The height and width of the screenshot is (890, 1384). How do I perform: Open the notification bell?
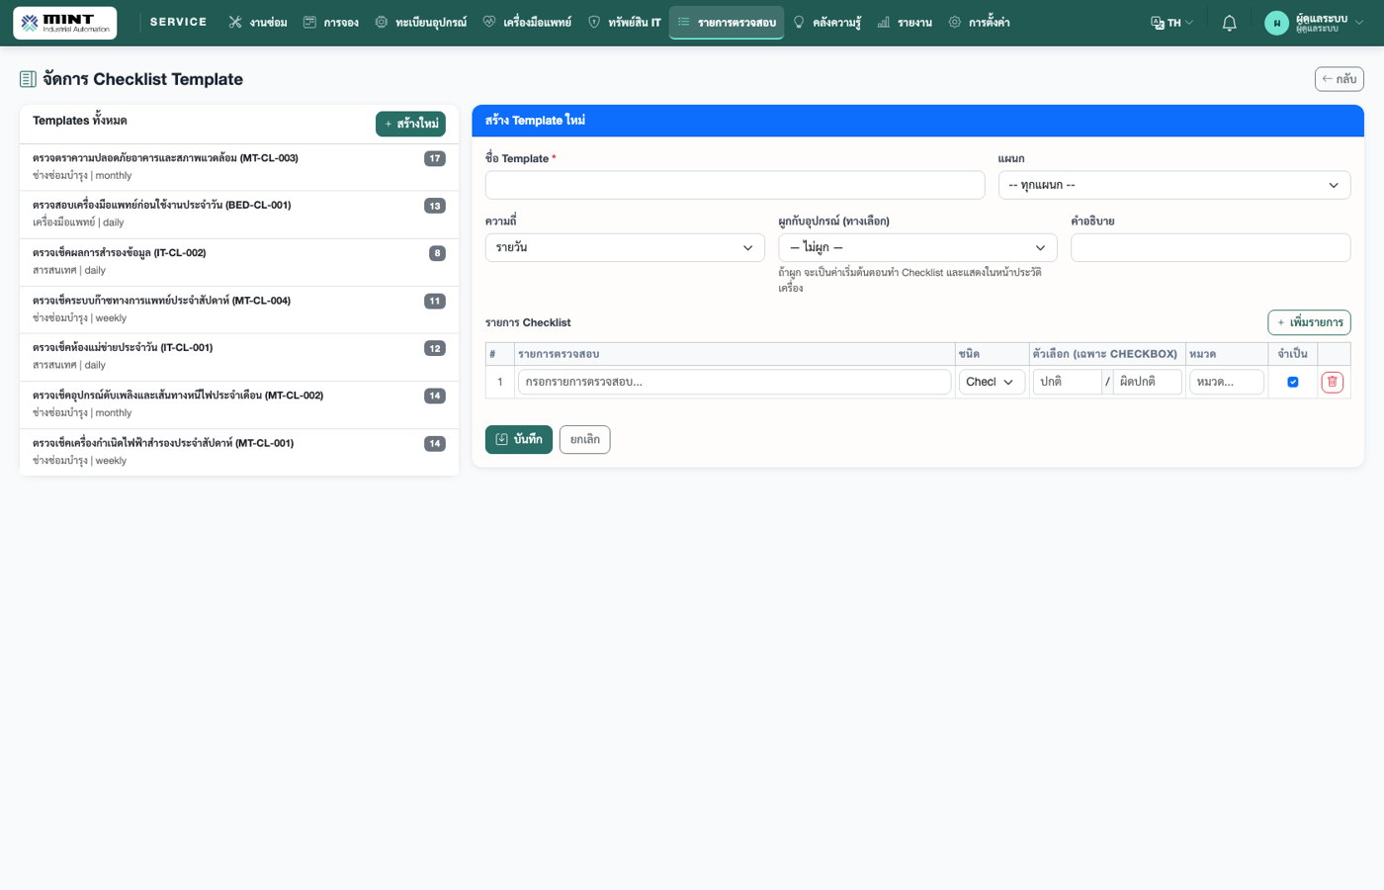[1229, 23]
